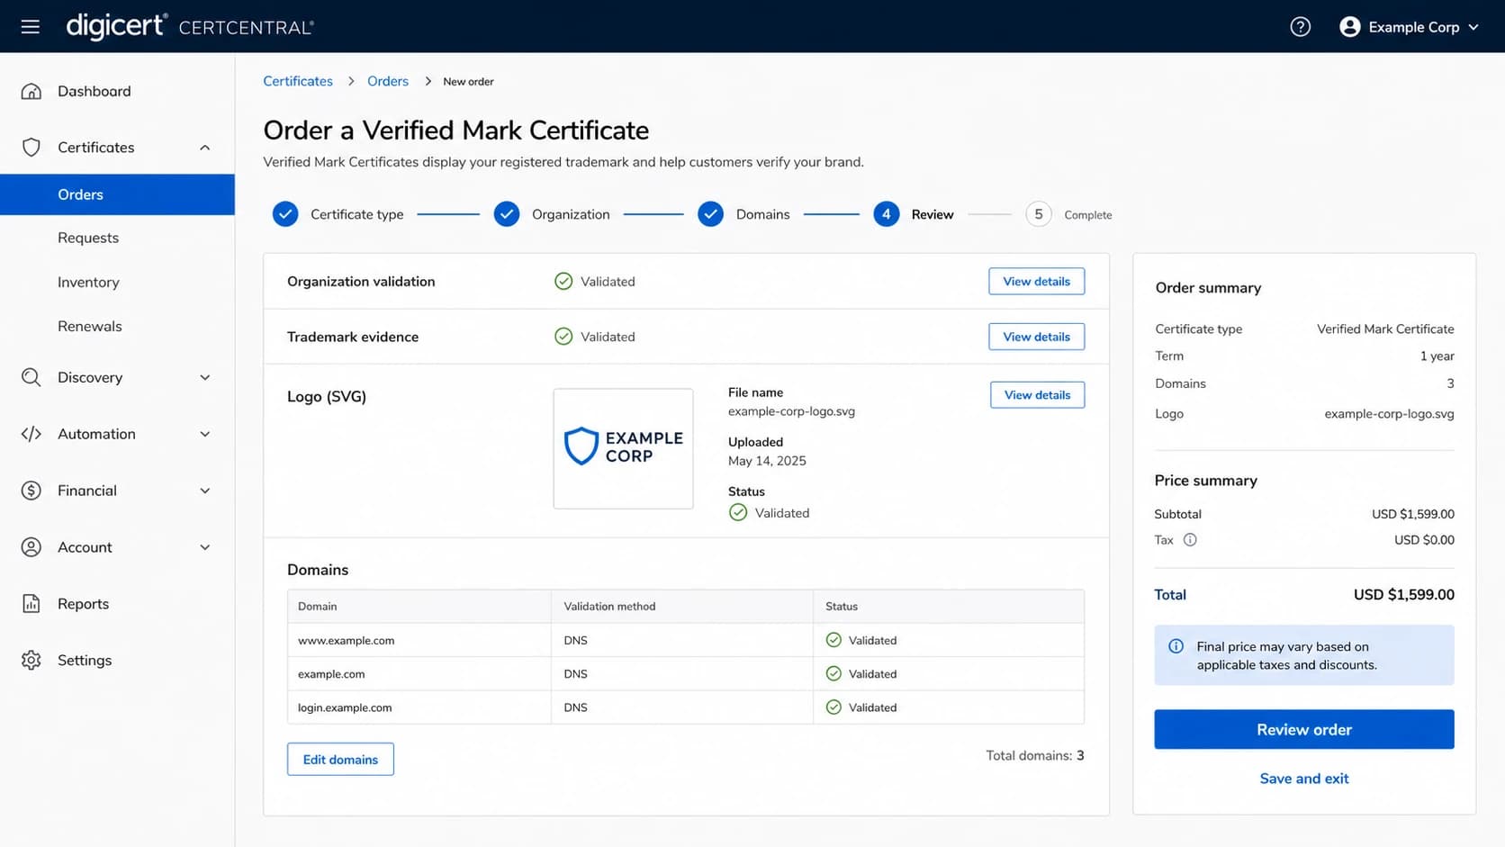The image size is (1505, 847).
Task: Open Example Corp account dropdown arrow
Action: pyautogui.click(x=1473, y=27)
